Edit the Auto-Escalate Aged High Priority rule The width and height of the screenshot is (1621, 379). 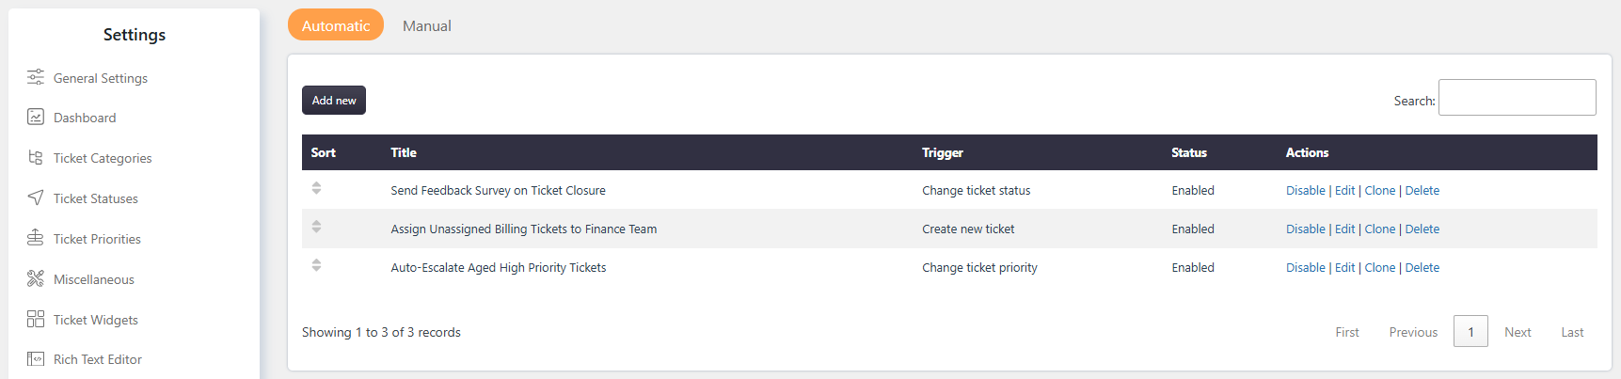[x=1344, y=267]
